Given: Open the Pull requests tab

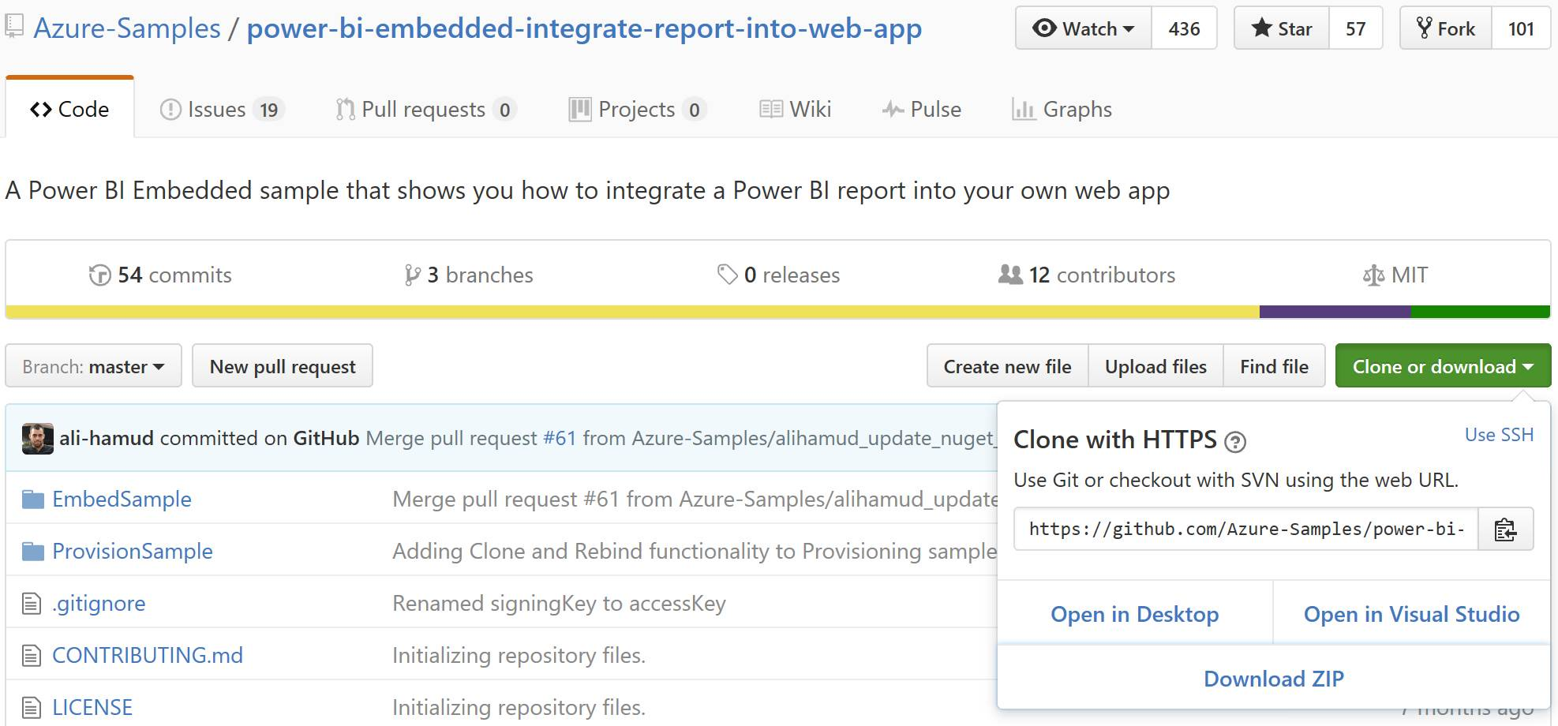Looking at the screenshot, I should coord(426,109).
